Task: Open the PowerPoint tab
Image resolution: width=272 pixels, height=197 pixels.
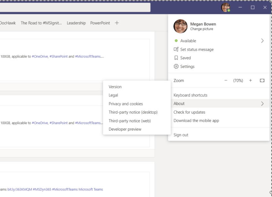Action: click(x=100, y=23)
